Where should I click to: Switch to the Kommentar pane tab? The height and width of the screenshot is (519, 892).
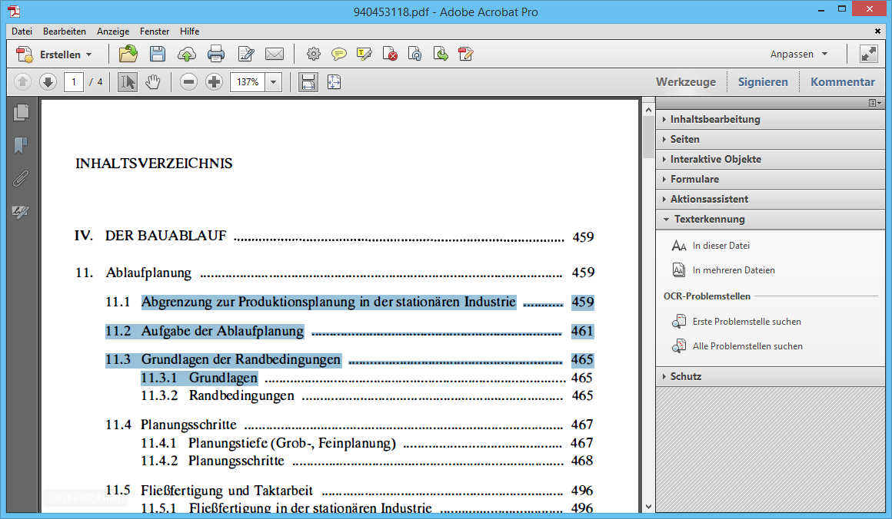[842, 82]
